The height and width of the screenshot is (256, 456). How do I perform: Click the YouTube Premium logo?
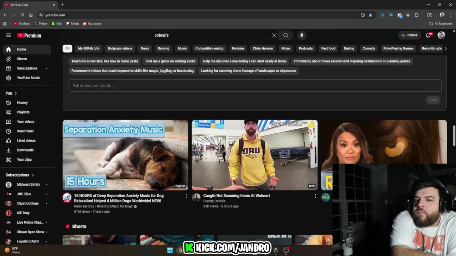[x=29, y=35]
